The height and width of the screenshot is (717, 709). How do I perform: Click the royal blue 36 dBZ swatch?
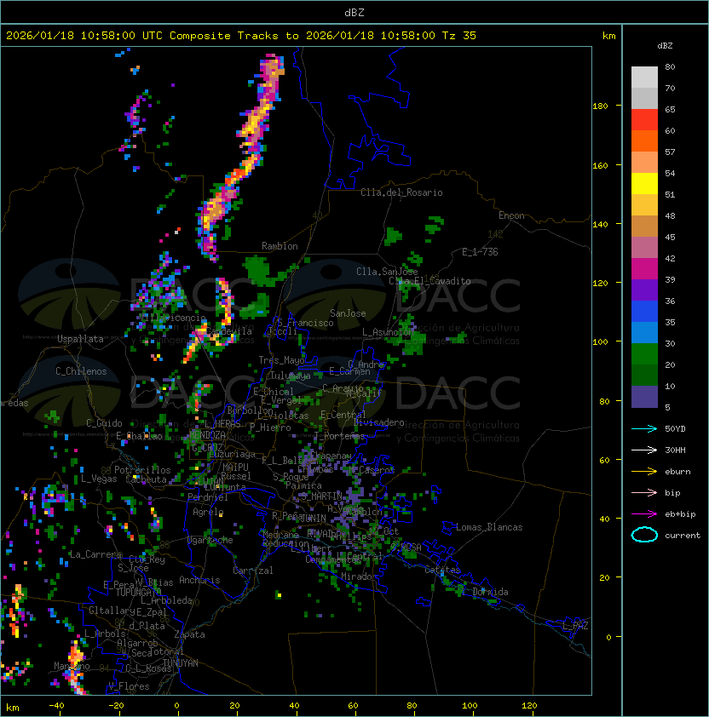[644, 312]
